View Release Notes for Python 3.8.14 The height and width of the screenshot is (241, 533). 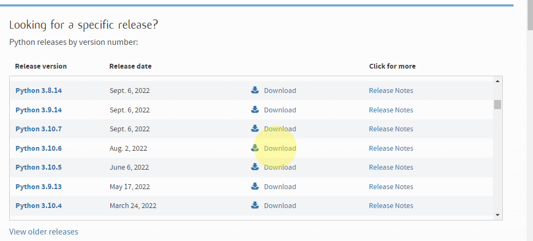tap(391, 91)
